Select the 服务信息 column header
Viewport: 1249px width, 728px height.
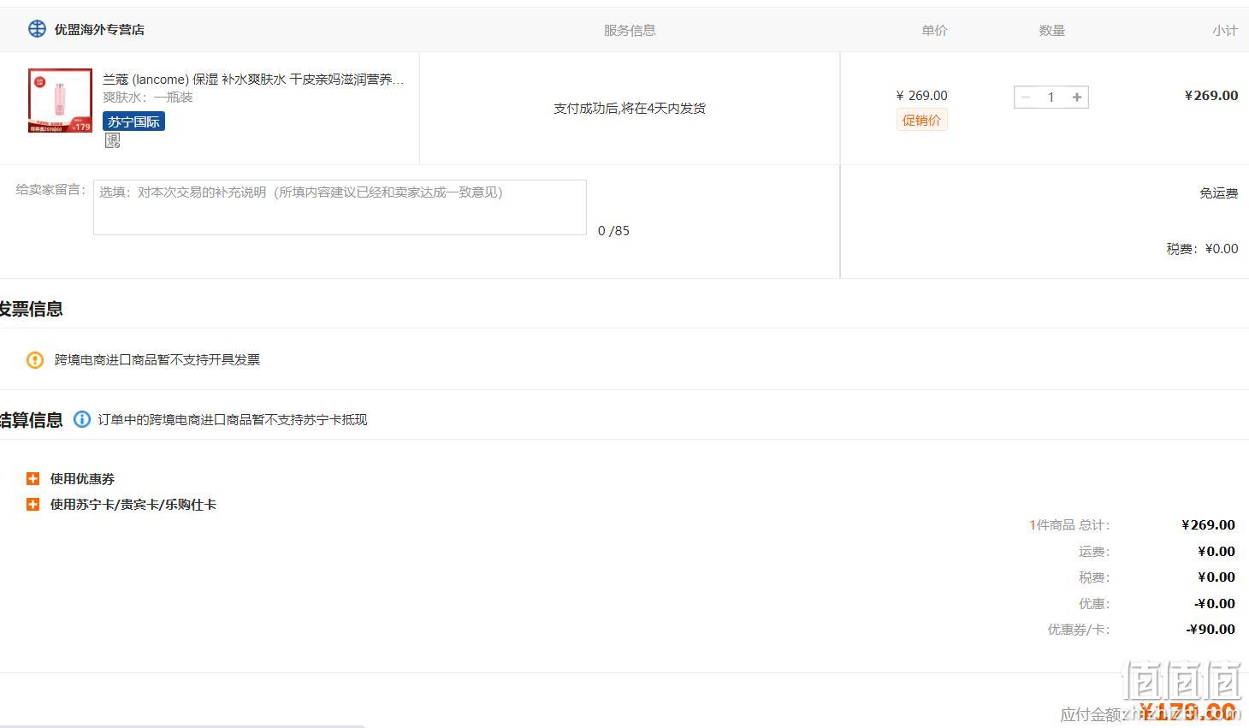pyautogui.click(x=630, y=30)
